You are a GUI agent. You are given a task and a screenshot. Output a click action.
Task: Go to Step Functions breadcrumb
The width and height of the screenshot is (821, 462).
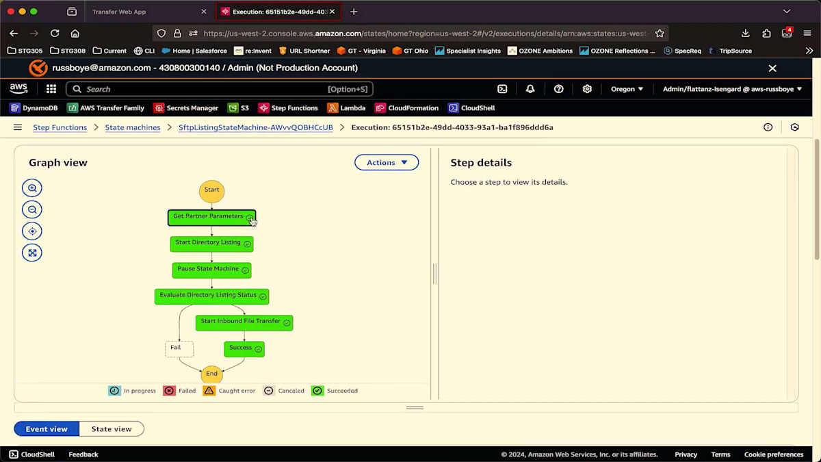(60, 127)
